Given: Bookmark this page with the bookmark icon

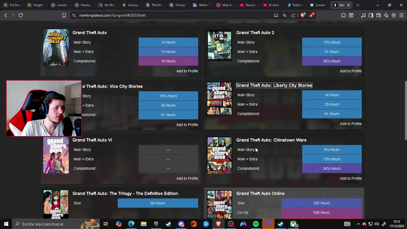Looking at the screenshot, I should (64, 15).
